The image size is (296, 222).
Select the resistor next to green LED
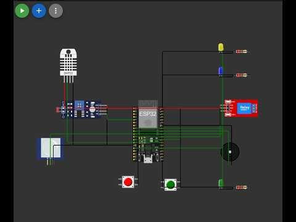point(241,187)
